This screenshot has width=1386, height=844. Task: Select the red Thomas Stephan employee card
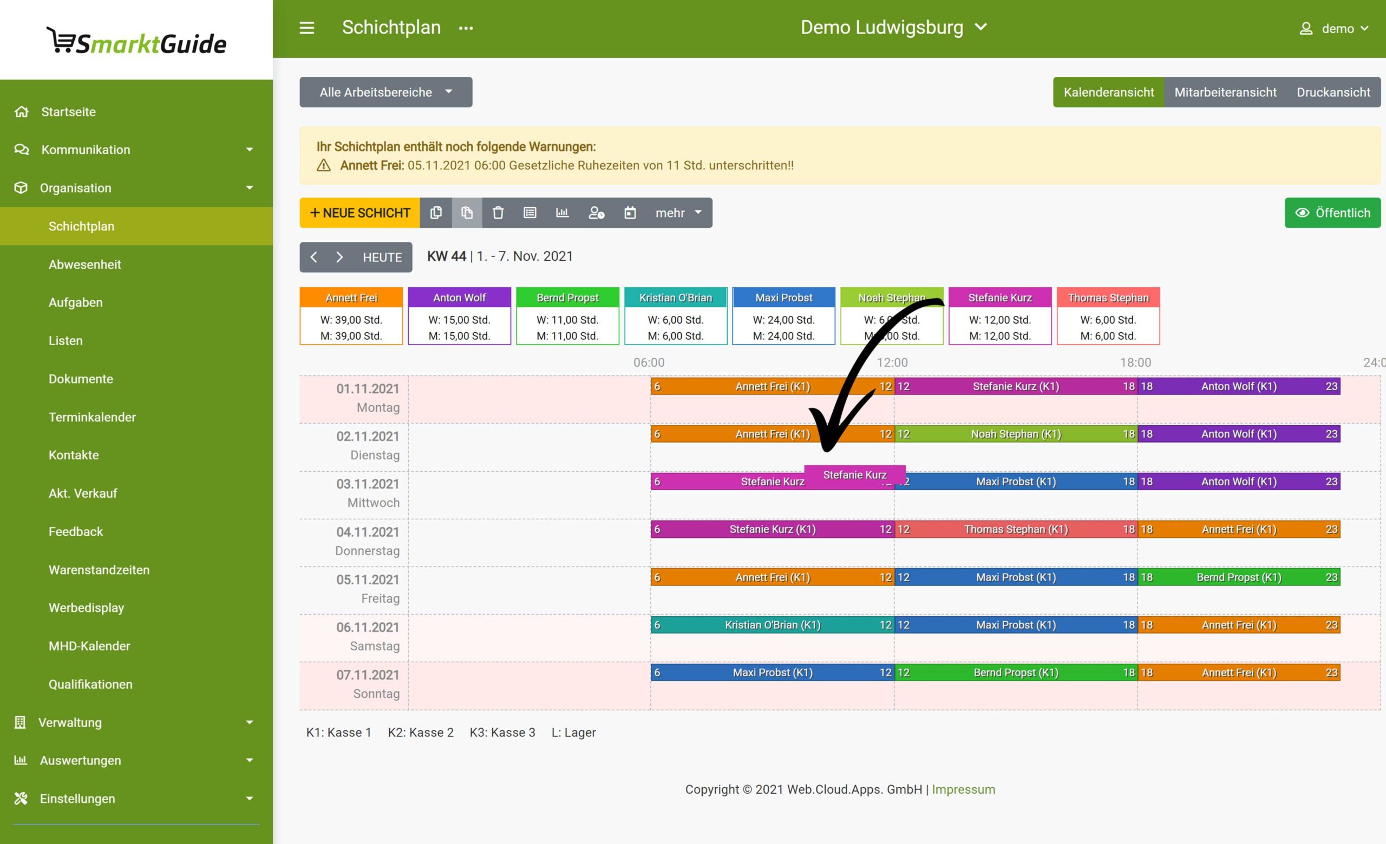pyautogui.click(x=1108, y=316)
